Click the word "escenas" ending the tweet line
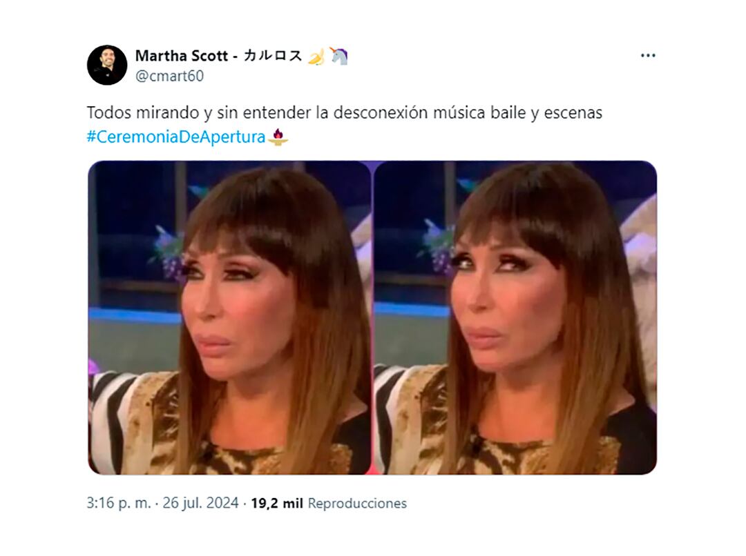746x556 pixels. click(573, 113)
